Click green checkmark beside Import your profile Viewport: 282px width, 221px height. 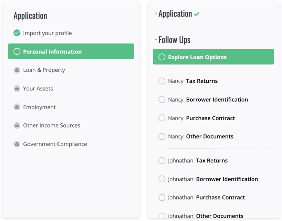point(17,33)
